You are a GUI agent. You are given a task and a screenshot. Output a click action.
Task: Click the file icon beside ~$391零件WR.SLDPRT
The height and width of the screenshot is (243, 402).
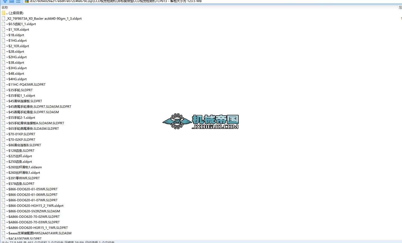point(3,178)
